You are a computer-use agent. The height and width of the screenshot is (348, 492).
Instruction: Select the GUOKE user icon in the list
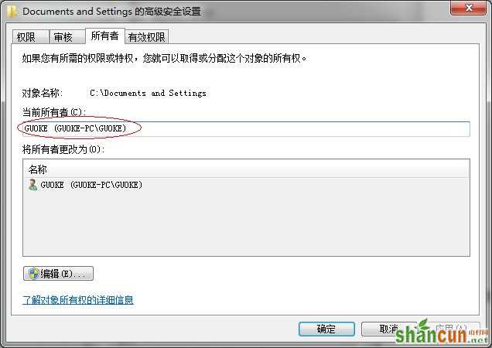[32, 185]
